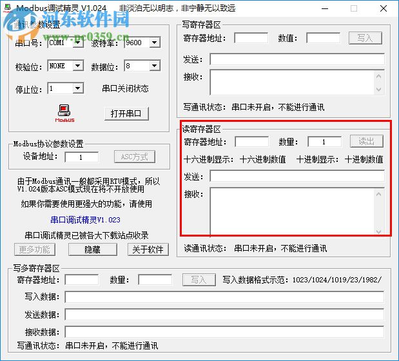
Task: Click the 关于软件 button
Action: [x=148, y=249]
